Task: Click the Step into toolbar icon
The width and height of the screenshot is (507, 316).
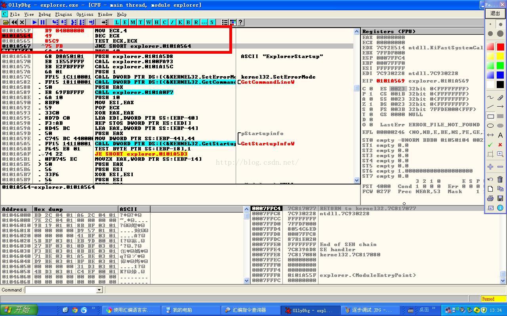Action: pos(55,23)
